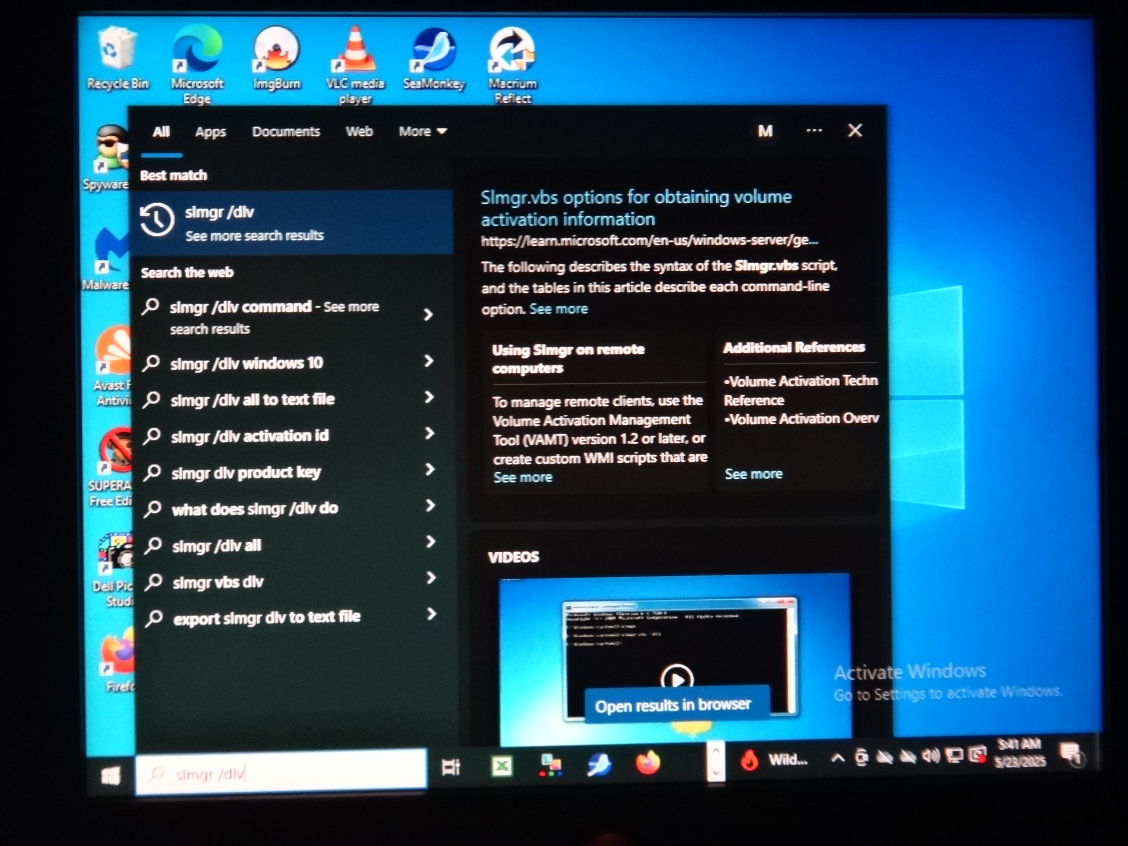Click the taskbar toolbar scroll up arrow
The width and height of the screenshot is (1128, 846).
pos(715,750)
